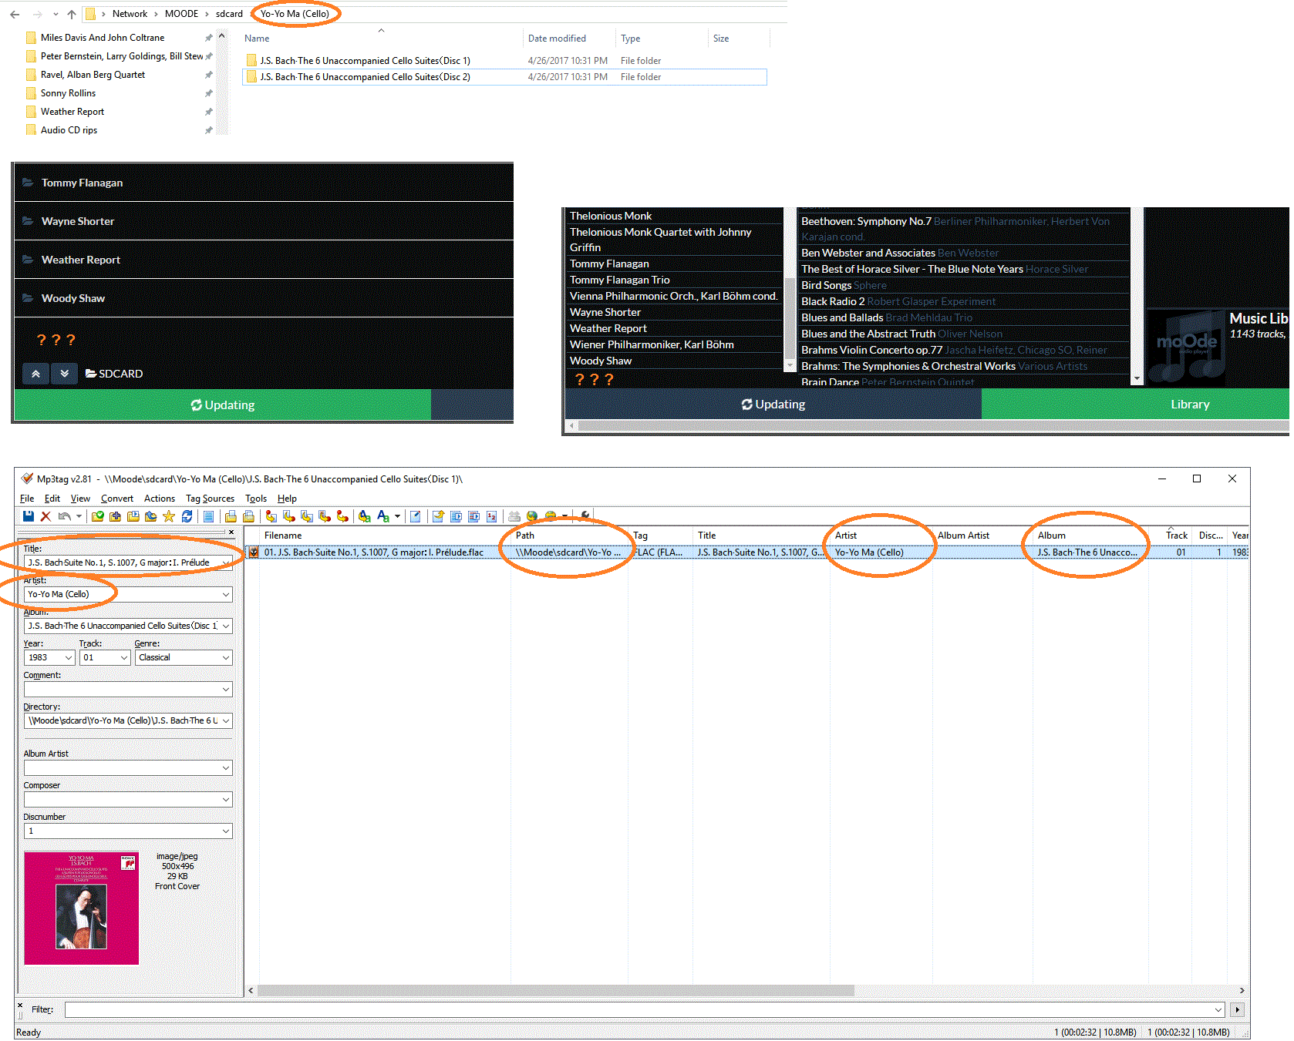Expand the Composer field dropdown
This screenshot has width=1294, height=1041.
[x=226, y=800]
